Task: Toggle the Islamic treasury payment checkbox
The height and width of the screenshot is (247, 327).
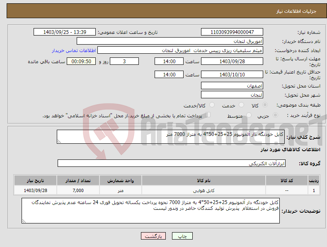Action: (x=208, y=115)
